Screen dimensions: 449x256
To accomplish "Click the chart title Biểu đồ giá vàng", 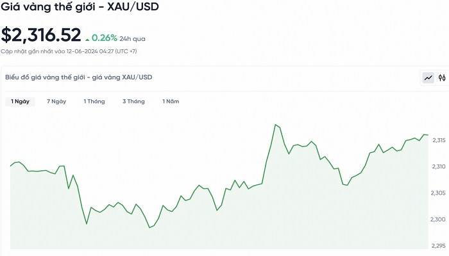I will click(79, 77).
